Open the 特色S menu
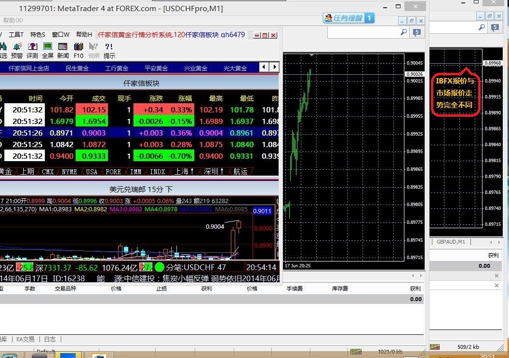Screen dimensions: 509x358 point(38,35)
